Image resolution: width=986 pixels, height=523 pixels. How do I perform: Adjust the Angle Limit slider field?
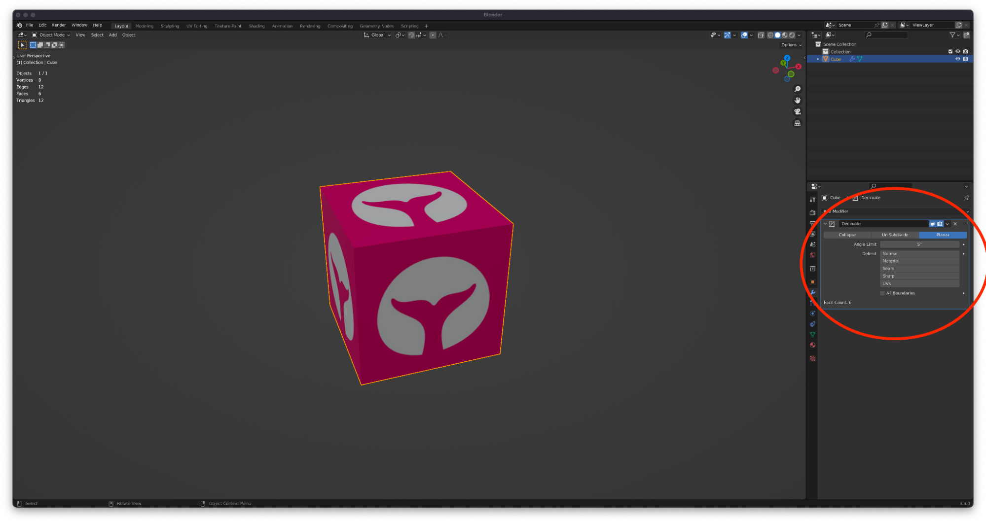(x=919, y=244)
